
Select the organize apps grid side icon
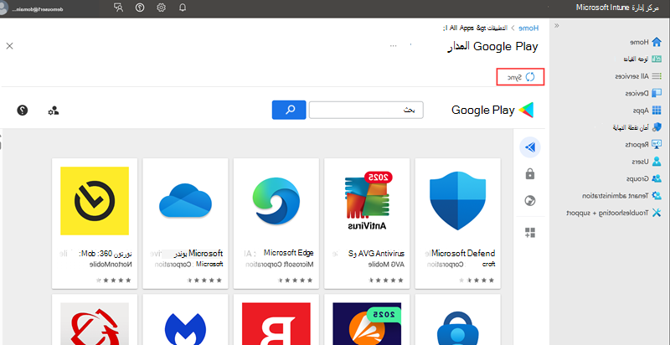[530, 233]
